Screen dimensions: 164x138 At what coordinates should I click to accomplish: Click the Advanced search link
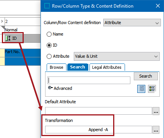pyautogui.click(x=63, y=88)
